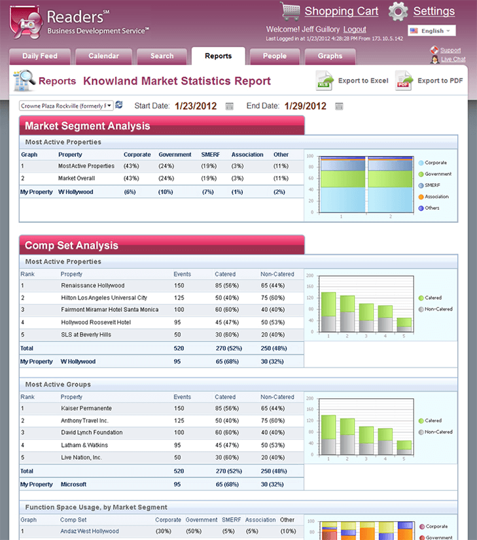Click the Logout link
The height and width of the screenshot is (540, 477).
coord(355,29)
